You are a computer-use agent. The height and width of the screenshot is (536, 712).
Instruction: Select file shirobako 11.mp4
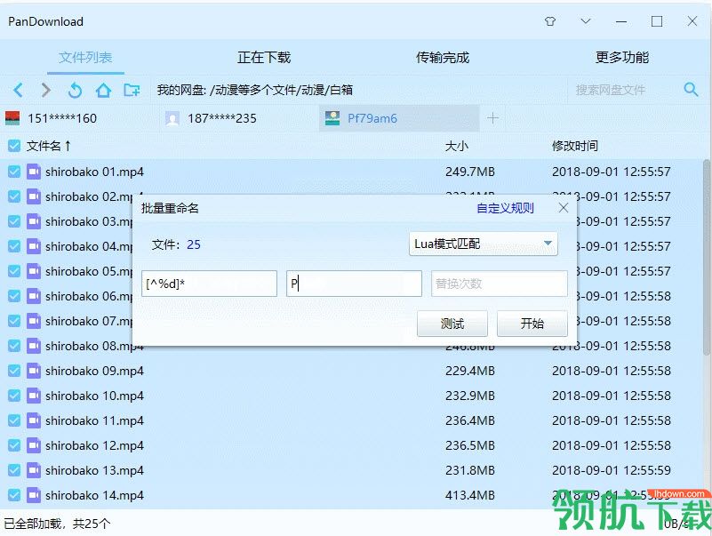click(94, 420)
